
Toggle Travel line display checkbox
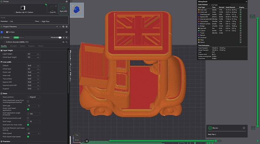coord(240,33)
